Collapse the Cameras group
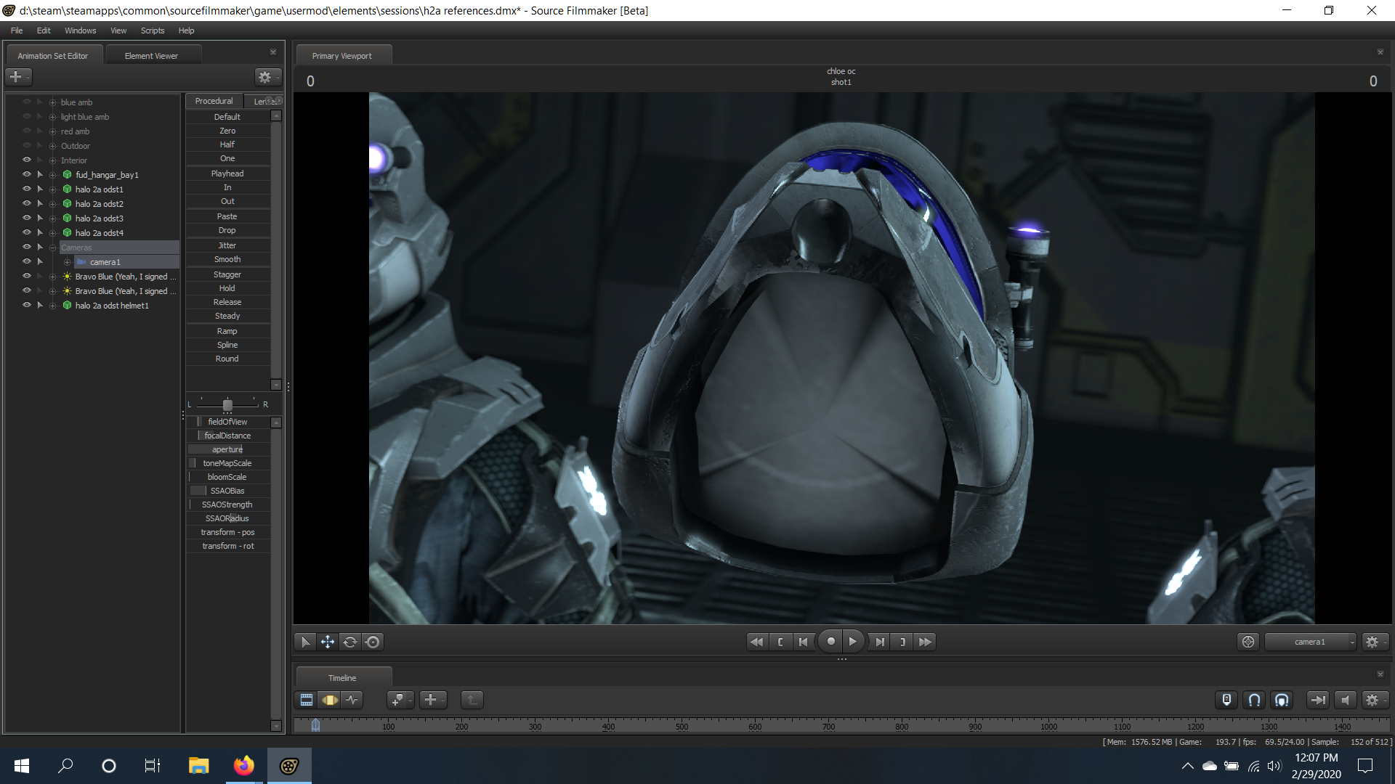The width and height of the screenshot is (1395, 784). click(52, 248)
